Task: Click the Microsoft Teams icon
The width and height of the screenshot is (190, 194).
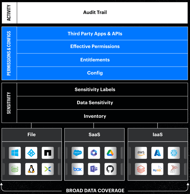Action: [x=94, y=169]
